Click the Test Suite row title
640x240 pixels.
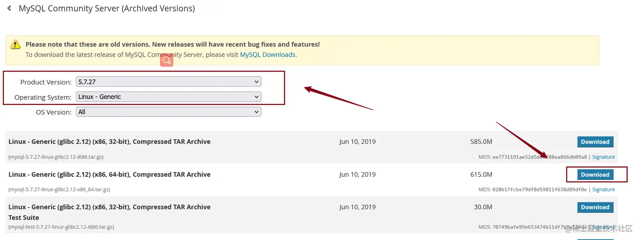point(109,212)
